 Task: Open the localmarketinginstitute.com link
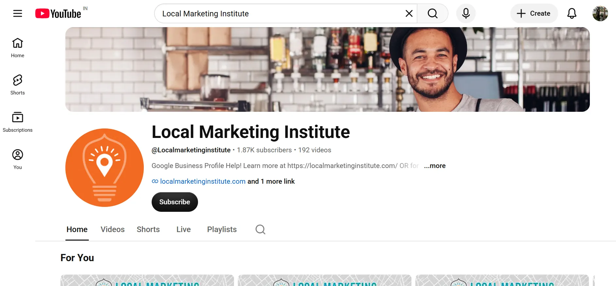203,181
